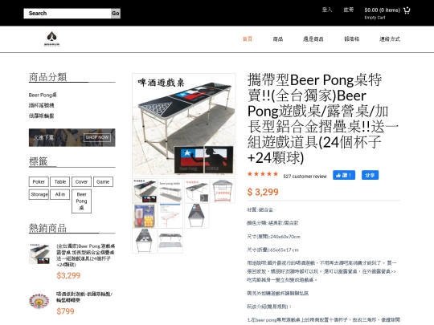Screen dimensions: 434x325
Task: Open the $799 roulette product title link
Action: coord(84,297)
